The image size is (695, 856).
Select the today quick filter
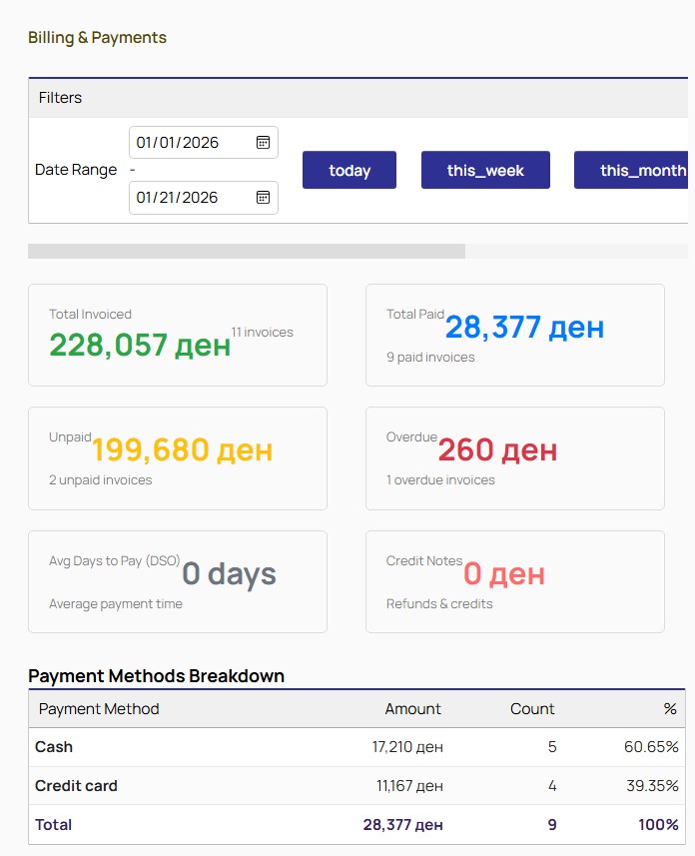click(348, 170)
